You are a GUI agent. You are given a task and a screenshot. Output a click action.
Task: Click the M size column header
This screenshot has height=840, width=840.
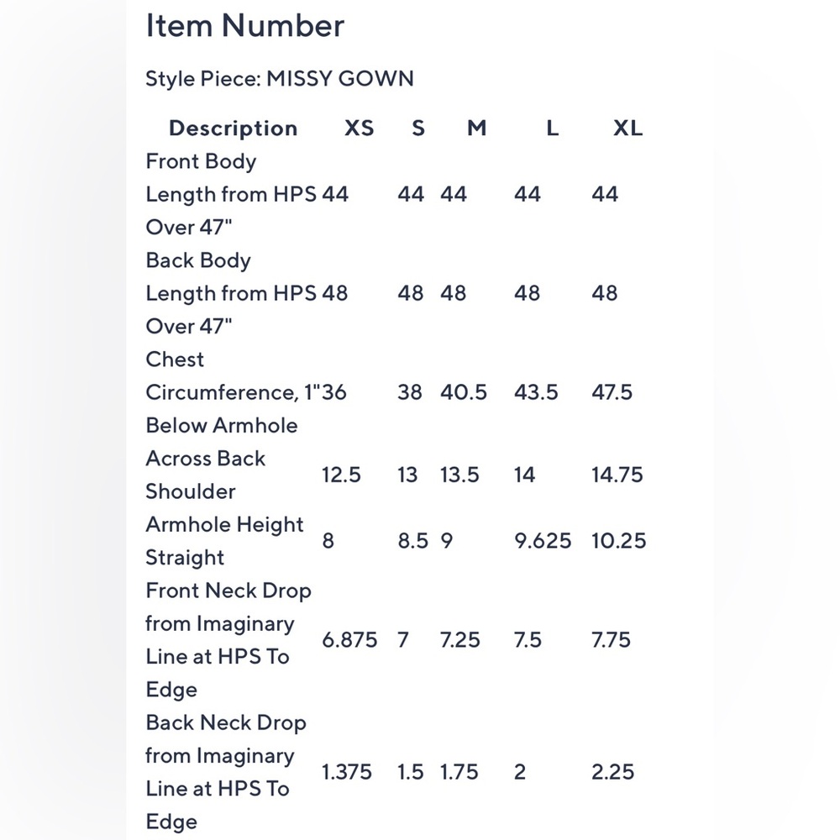click(477, 128)
